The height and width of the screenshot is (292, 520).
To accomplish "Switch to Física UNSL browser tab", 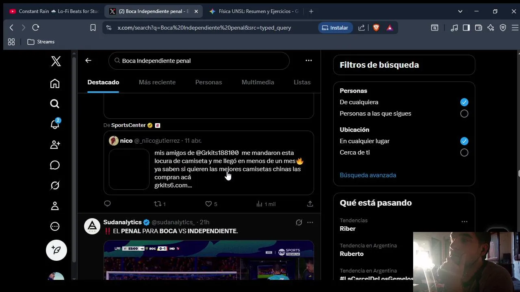I will pos(254,11).
